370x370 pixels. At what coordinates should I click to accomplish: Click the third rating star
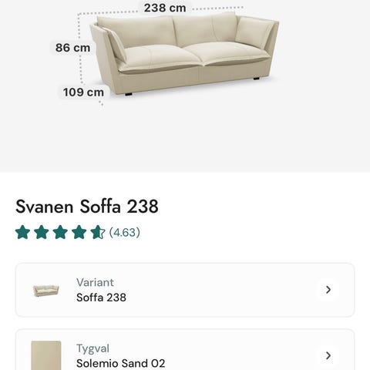coord(60,232)
